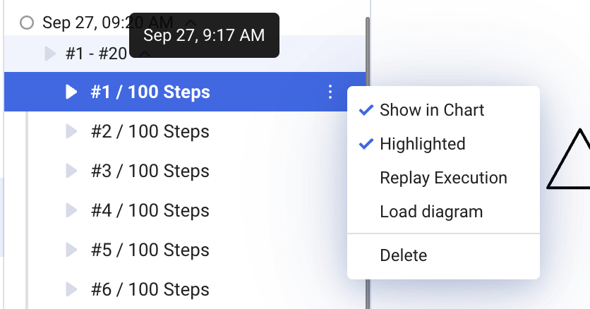The image size is (590, 309).
Task: Click the play icon for run #6
Action: 71,289
